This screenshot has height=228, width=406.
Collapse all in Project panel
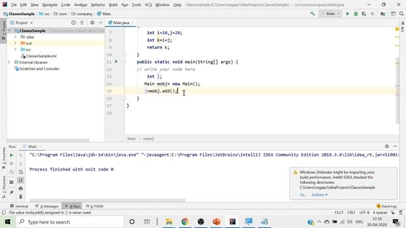[x=82, y=23]
